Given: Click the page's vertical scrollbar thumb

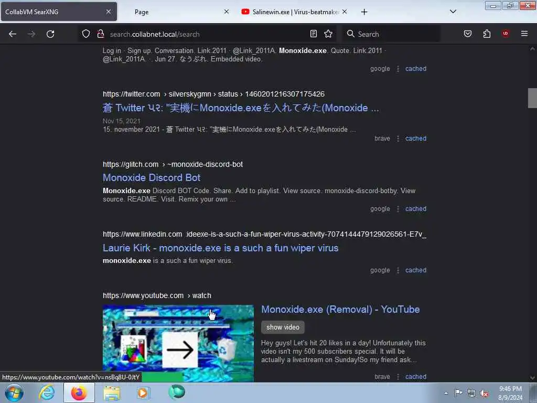Looking at the screenshot, I should [x=532, y=98].
